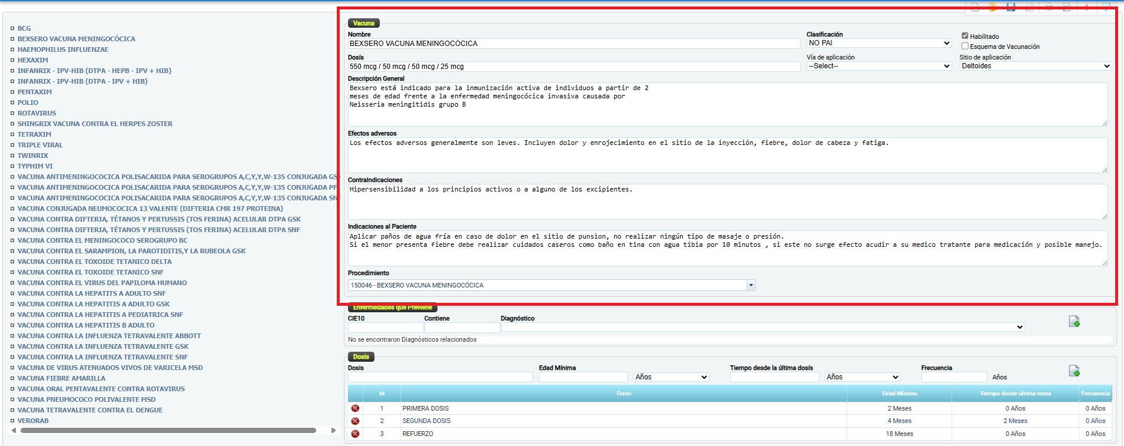Screen dimensions: 1124x446
Task: Open SHINGRIX VACUNA CONTRA EL HERPES ZOSTER
Action: point(95,124)
